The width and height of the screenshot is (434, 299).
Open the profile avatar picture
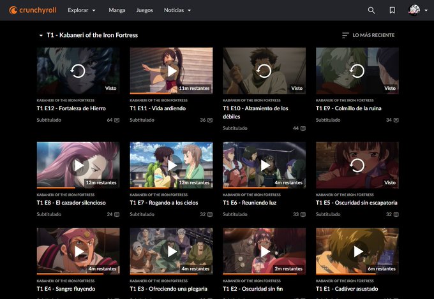(414, 10)
